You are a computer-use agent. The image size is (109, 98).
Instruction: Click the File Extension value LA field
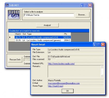click(76, 52)
